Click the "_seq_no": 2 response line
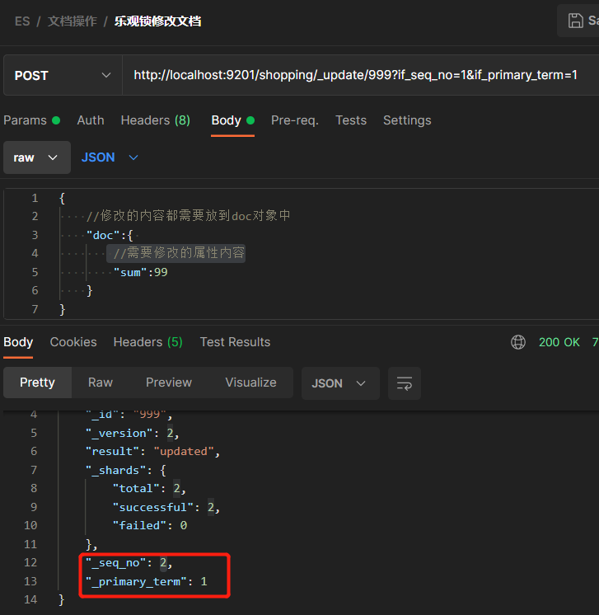Screen dimensions: 599x615 (x=129, y=563)
